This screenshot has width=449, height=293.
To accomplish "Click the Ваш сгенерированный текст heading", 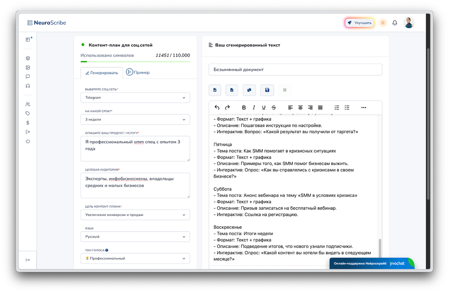I will click(x=248, y=45).
